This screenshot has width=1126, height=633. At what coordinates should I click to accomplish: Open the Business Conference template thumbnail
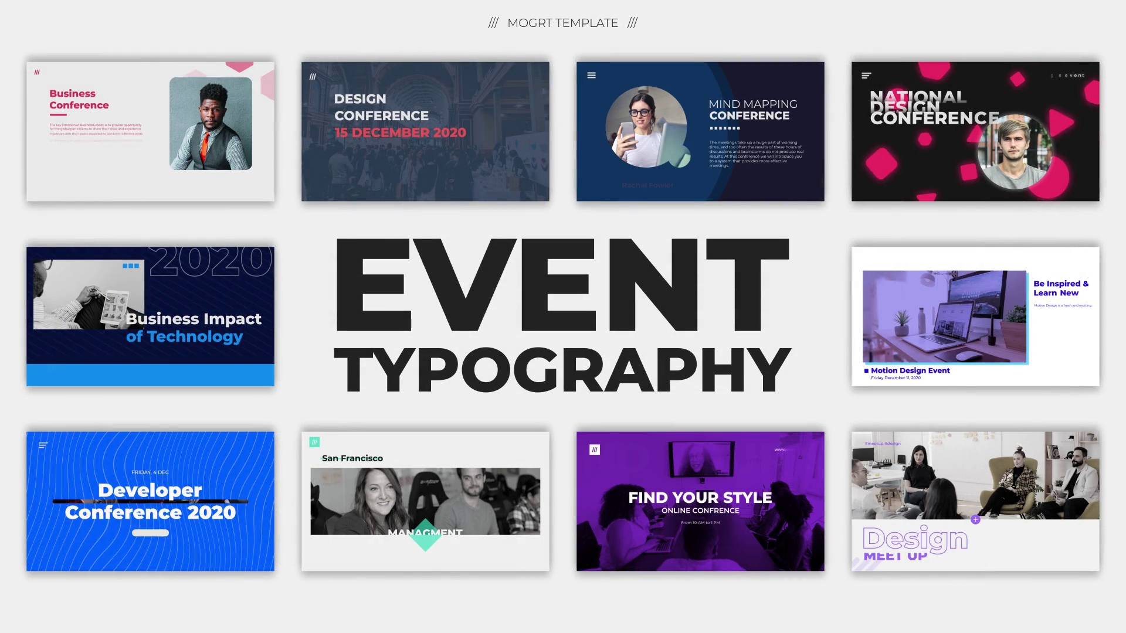tap(150, 131)
